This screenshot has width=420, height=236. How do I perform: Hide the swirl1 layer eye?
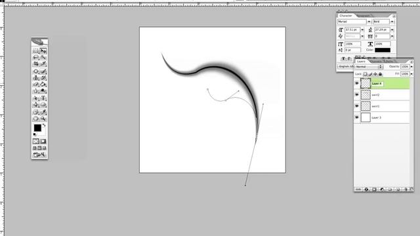tap(357, 106)
